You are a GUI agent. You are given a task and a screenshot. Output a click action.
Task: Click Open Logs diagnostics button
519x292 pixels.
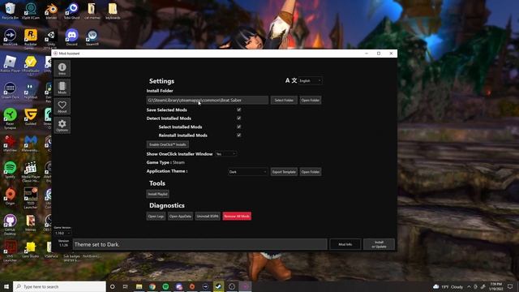tap(156, 217)
